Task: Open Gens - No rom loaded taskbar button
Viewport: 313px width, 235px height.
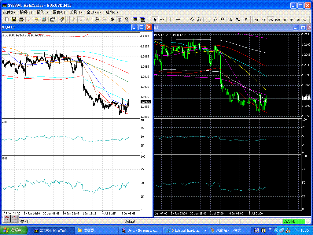Action: (x=141, y=230)
